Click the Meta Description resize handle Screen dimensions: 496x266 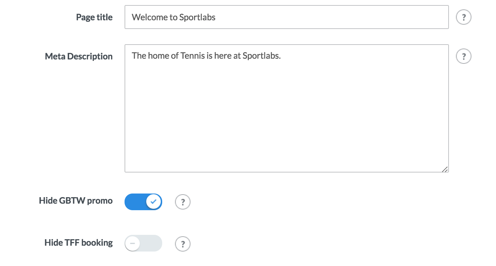point(445,169)
